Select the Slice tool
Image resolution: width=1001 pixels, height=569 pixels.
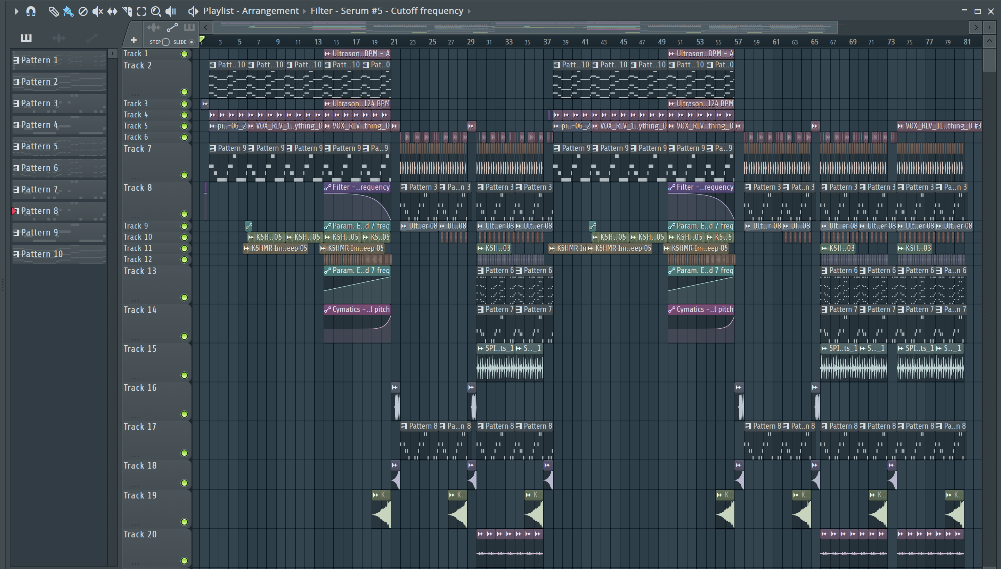127,11
